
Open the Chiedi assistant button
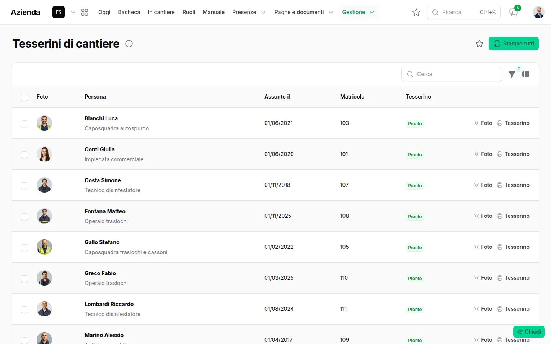(529, 332)
